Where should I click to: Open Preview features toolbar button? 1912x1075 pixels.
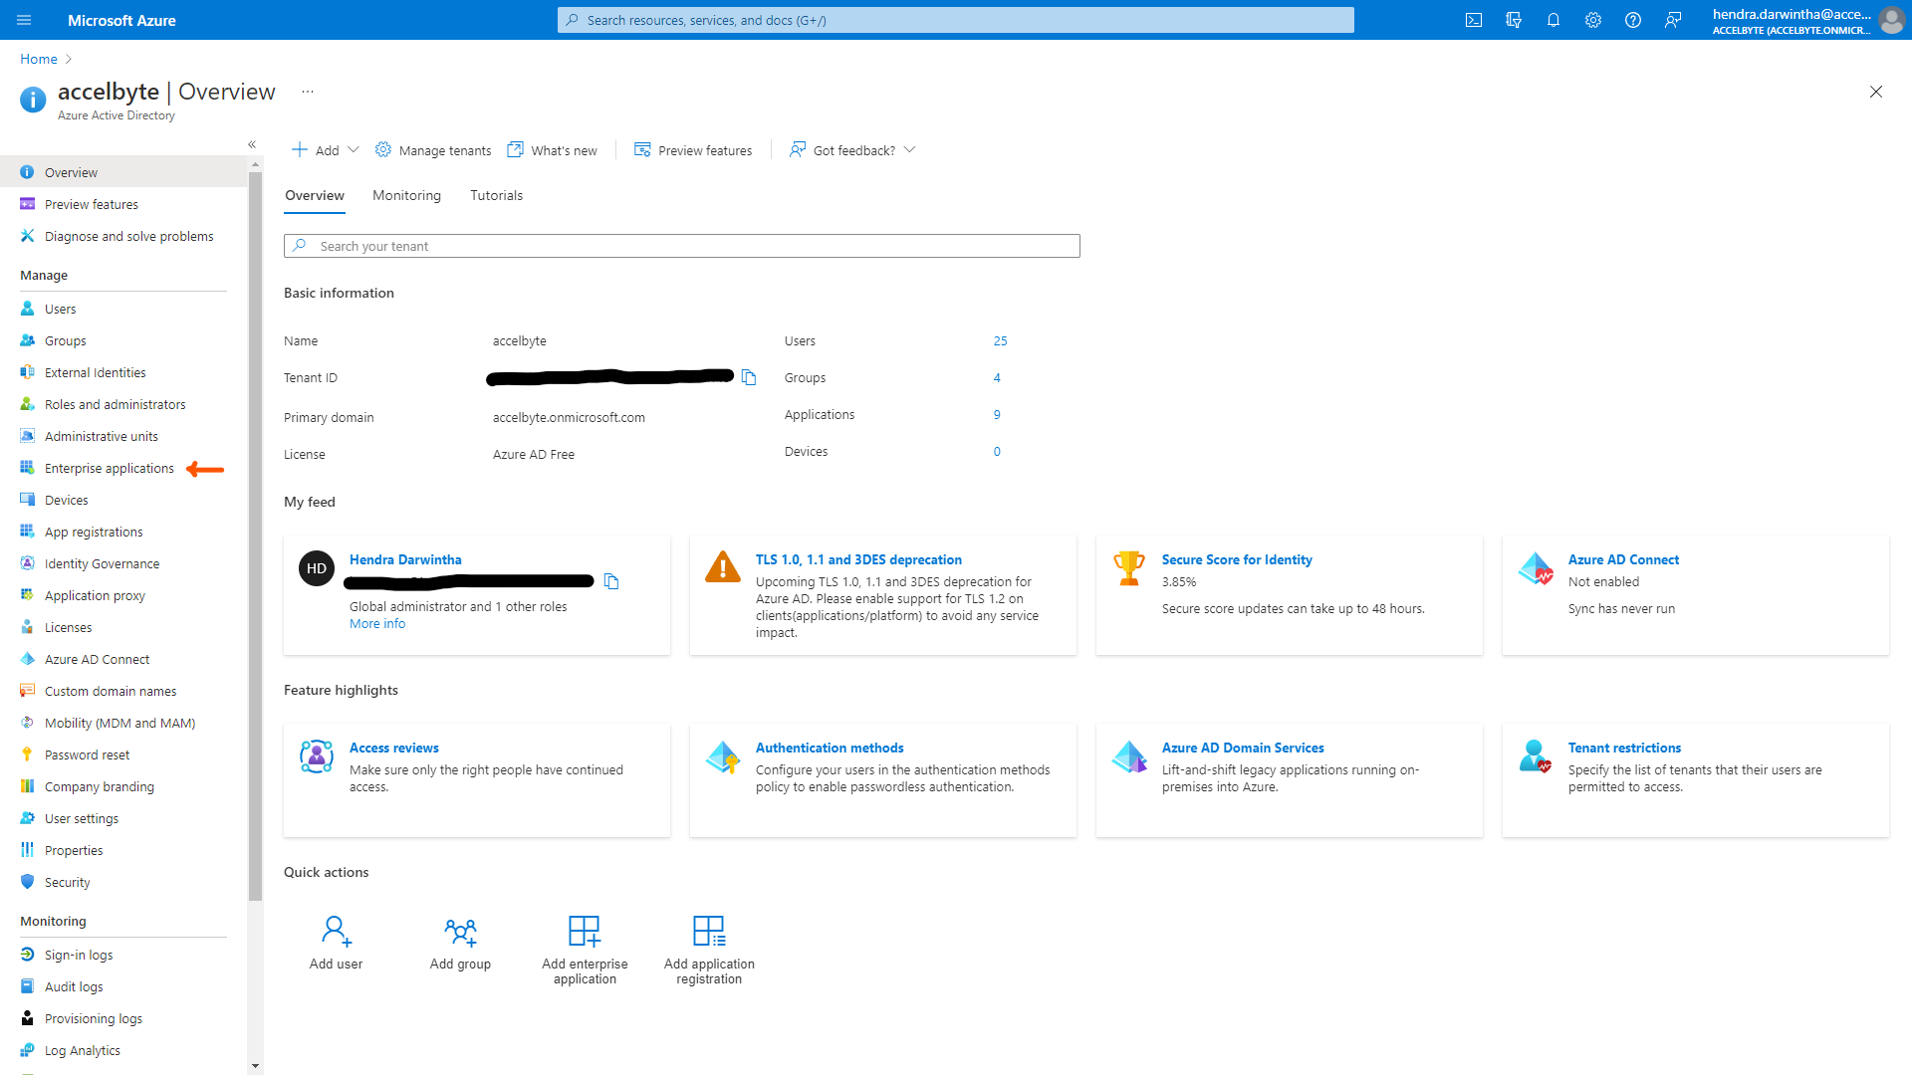point(693,150)
